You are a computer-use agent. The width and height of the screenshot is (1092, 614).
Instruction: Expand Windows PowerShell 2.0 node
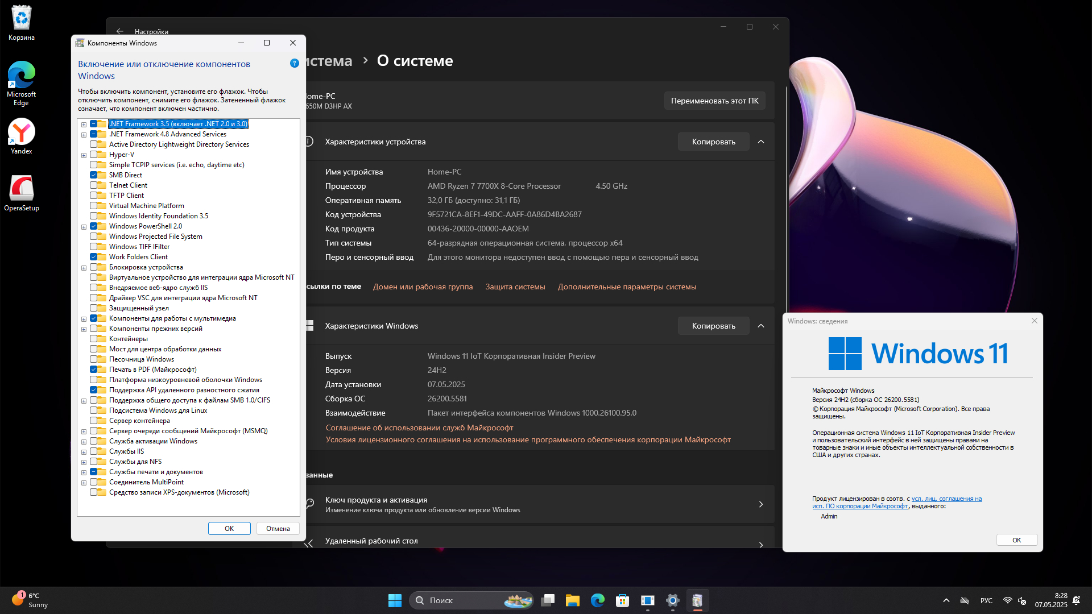point(84,227)
